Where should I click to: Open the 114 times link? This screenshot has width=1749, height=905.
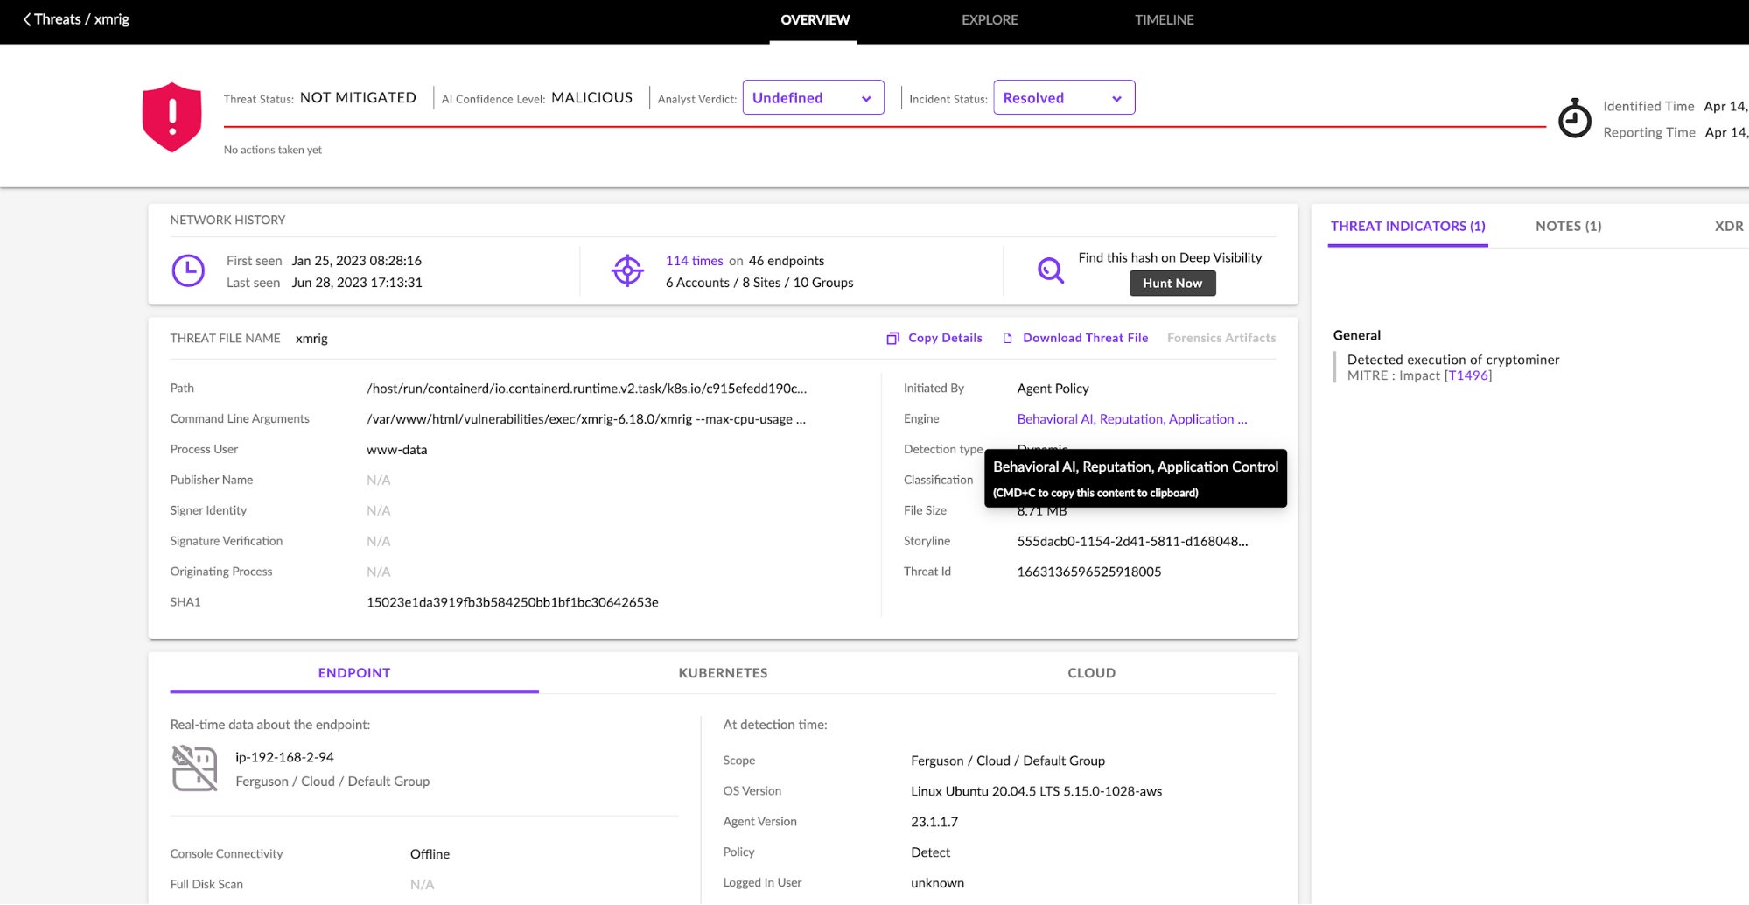tap(694, 261)
